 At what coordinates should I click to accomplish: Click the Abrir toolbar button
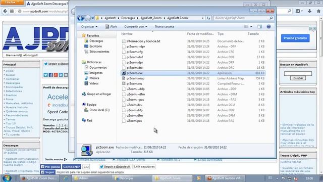(x=111, y=27)
